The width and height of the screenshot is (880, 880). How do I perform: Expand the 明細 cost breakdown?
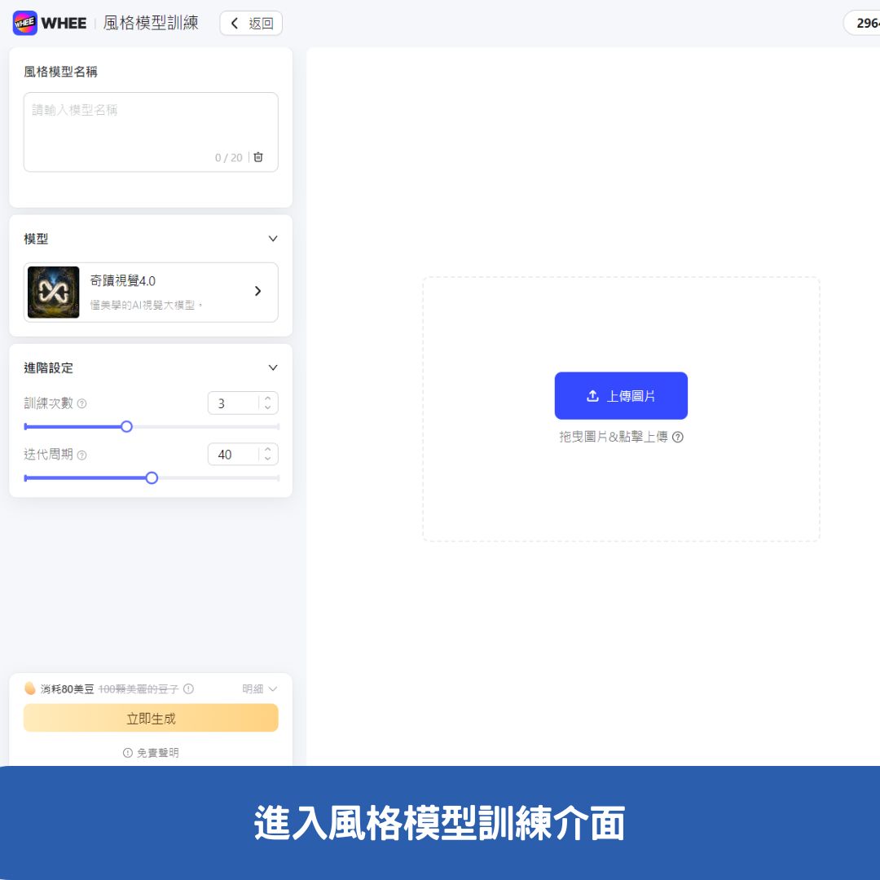[259, 689]
